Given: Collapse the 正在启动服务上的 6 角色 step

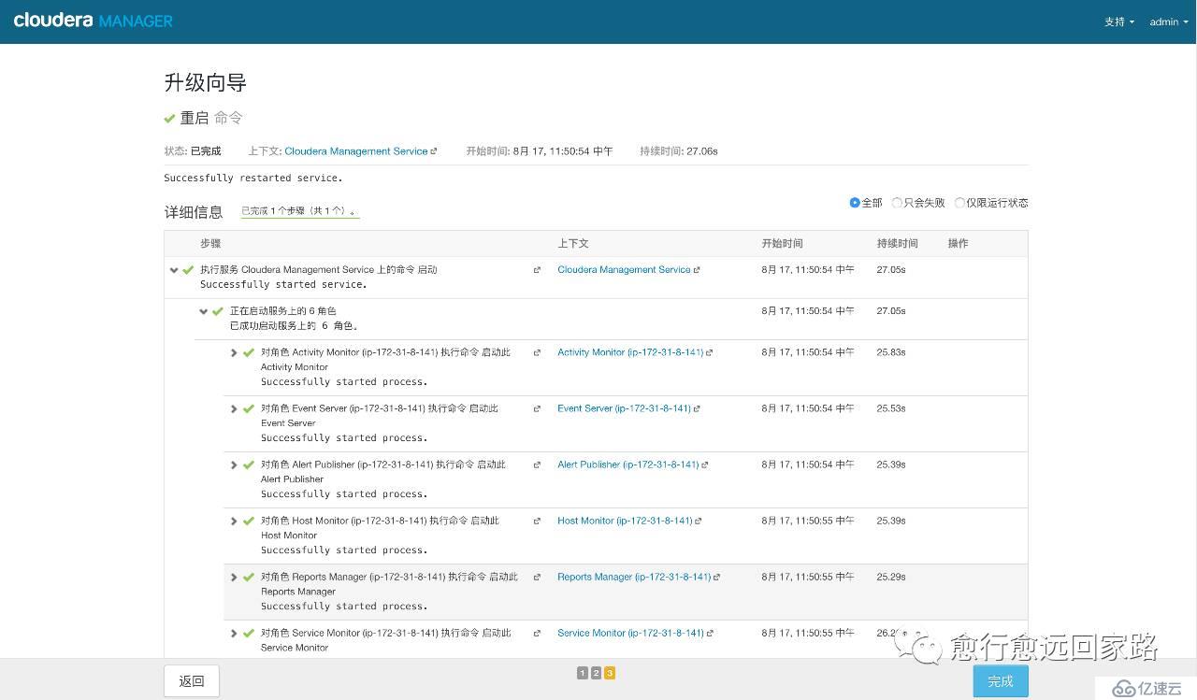Looking at the screenshot, I should (203, 311).
